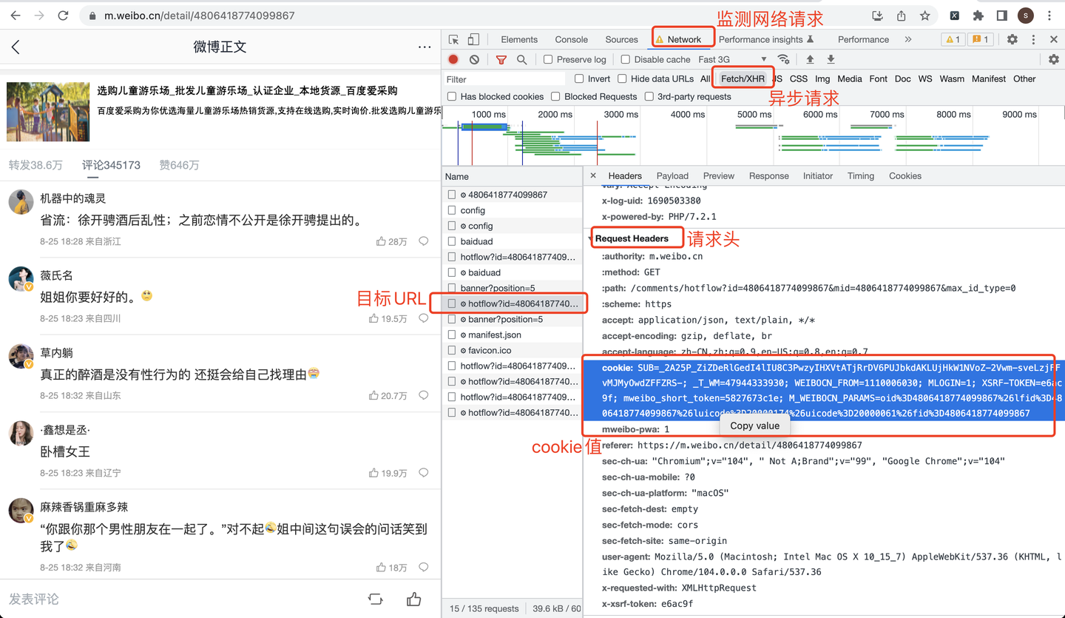Screen dimensions: 1065x618
Task: Open the Sources tab
Action: [x=621, y=39]
